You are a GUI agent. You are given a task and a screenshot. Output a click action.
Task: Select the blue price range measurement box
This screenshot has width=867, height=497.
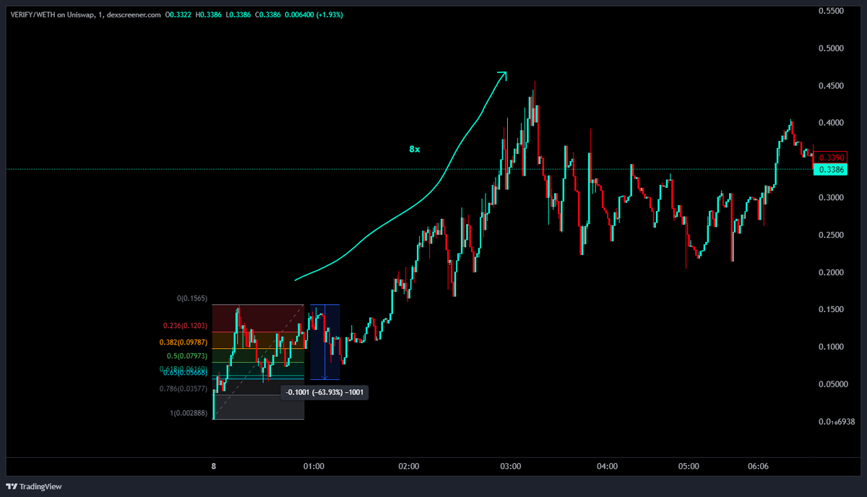click(325, 342)
